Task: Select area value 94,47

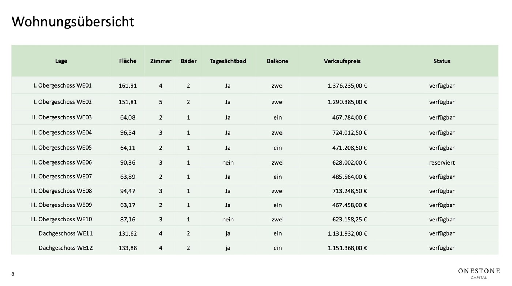Action: 128,191
